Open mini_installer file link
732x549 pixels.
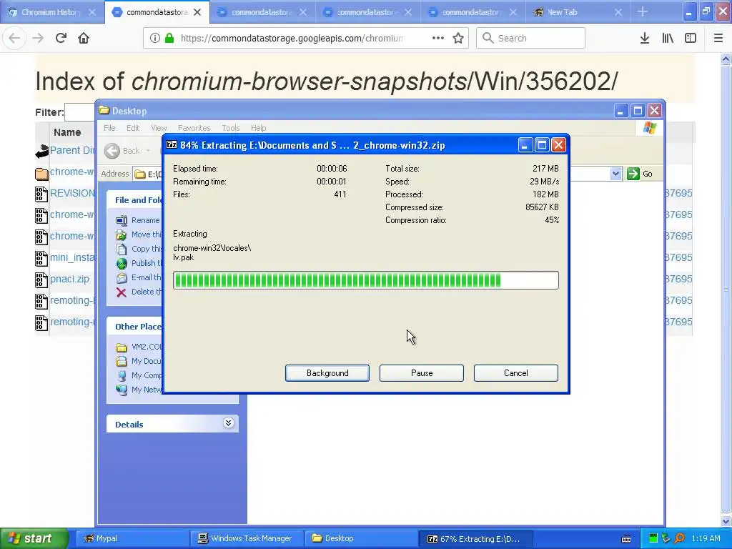point(72,257)
